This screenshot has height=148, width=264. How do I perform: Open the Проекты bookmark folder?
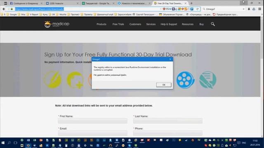click(x=87, y=15)
